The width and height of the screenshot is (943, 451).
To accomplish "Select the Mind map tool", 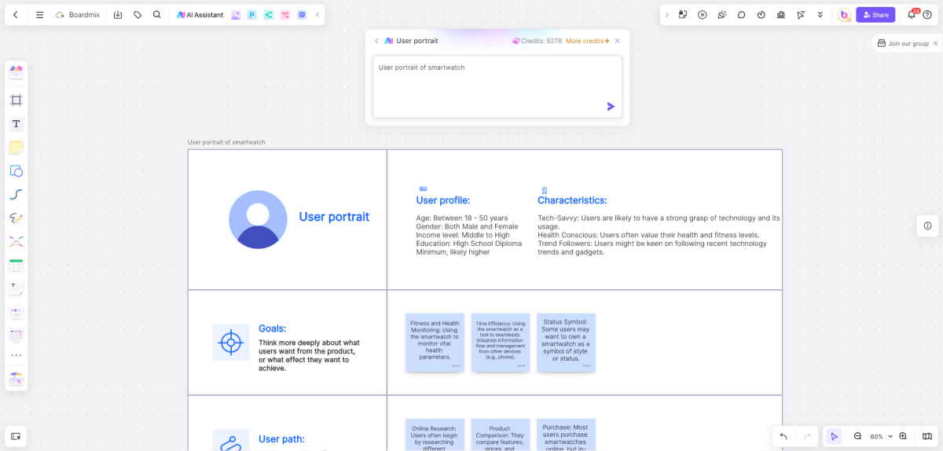I will click(16, 241).
